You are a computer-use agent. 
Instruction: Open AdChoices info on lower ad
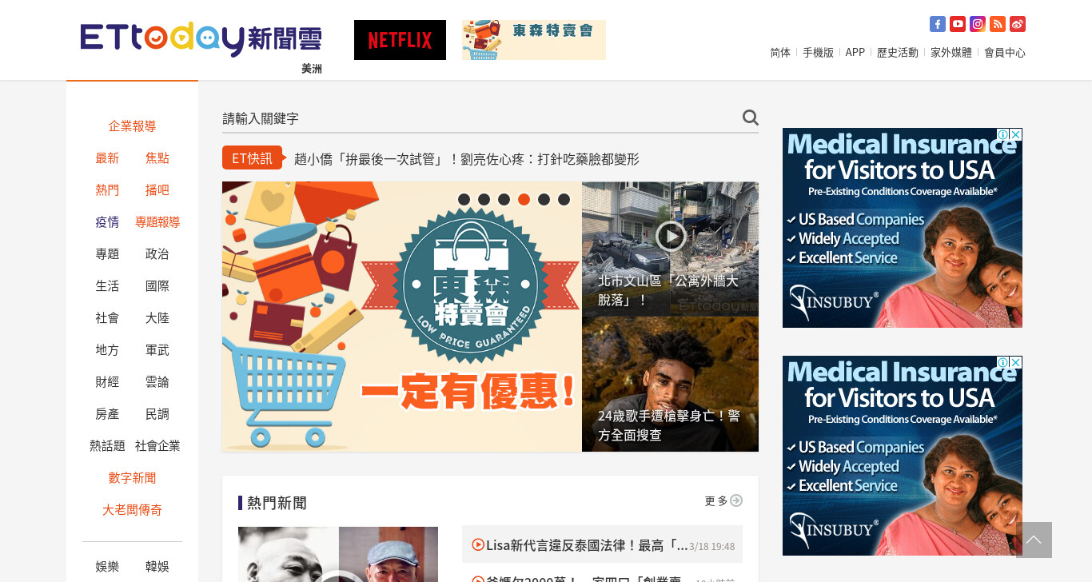click(1003, 362)
